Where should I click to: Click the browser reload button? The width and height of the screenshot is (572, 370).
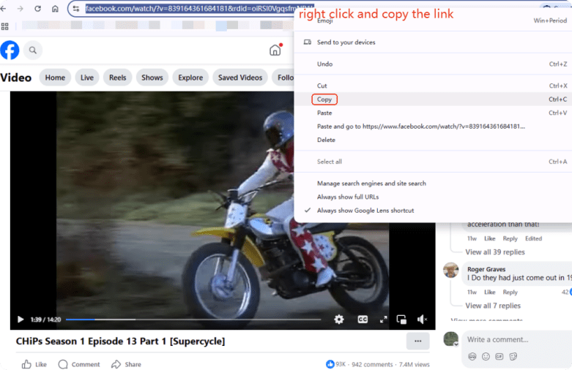pos(37,9)
